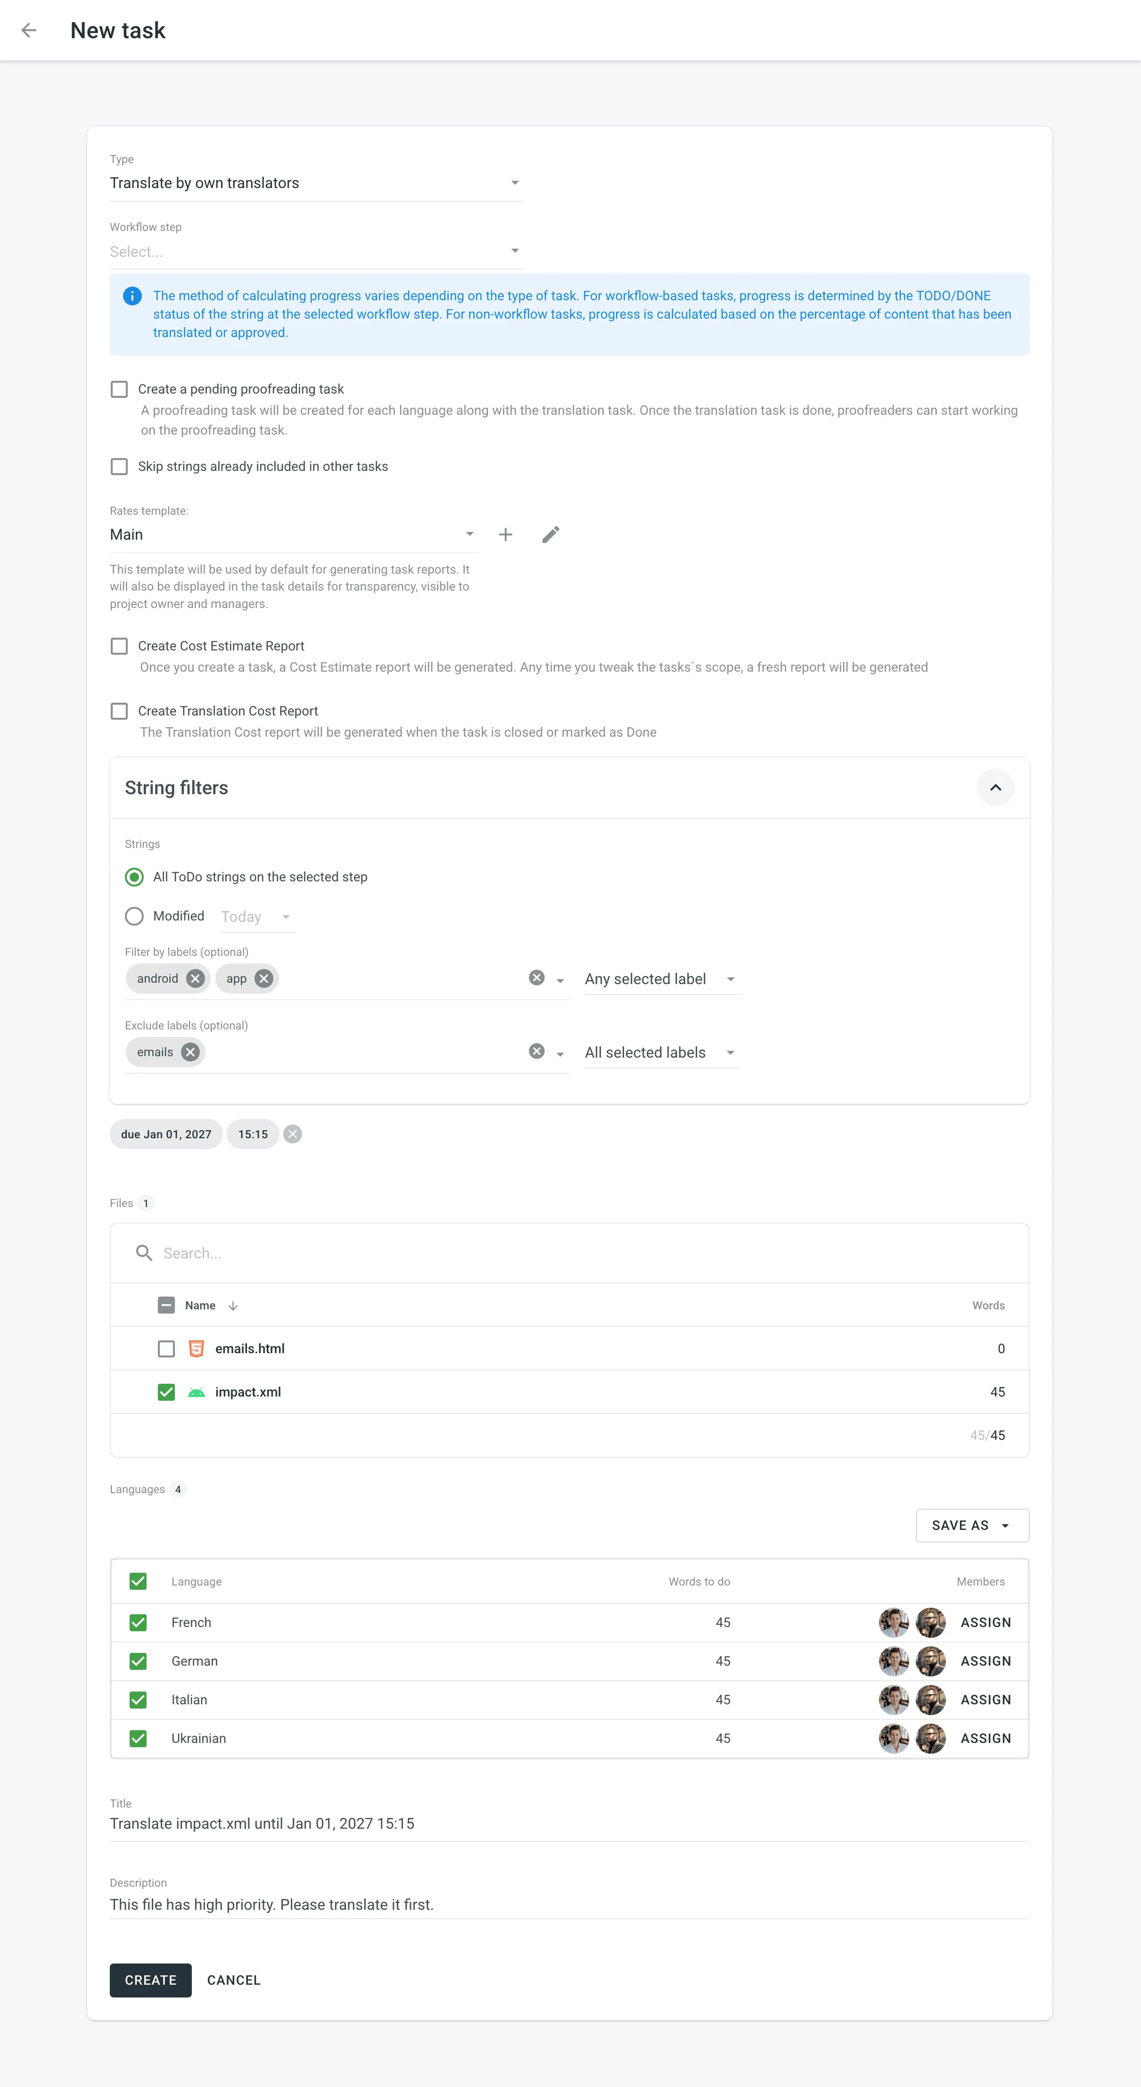Remove the android label filter
This screenshot has height=2087, width=1141.
click(x=195, y=978)
